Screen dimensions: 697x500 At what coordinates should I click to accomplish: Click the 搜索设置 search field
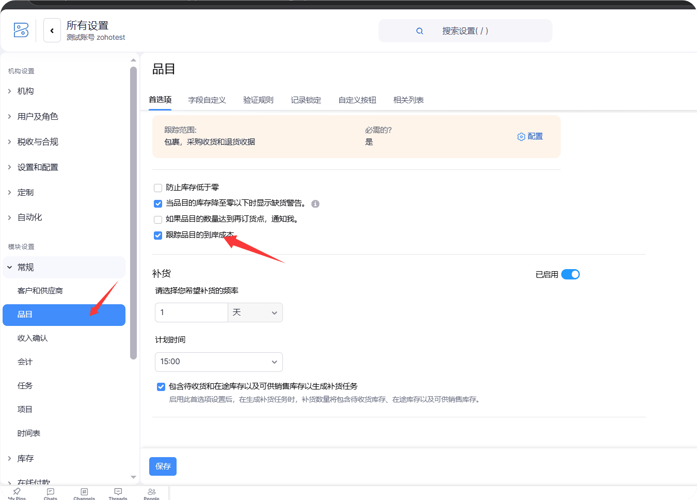465,31
